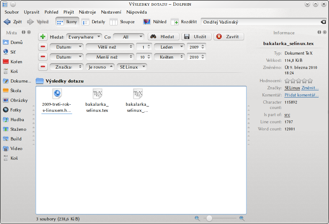Open the Značka criterion dropdown
This screenshot has height=224, width=329.
[66, 67]
